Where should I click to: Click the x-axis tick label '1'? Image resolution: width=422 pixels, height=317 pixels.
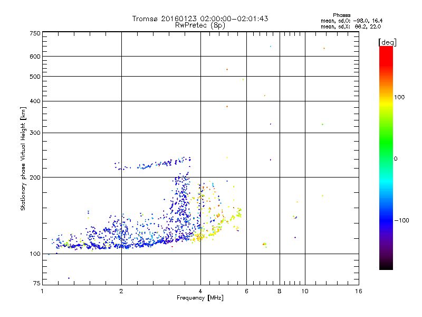pos(42,291)
